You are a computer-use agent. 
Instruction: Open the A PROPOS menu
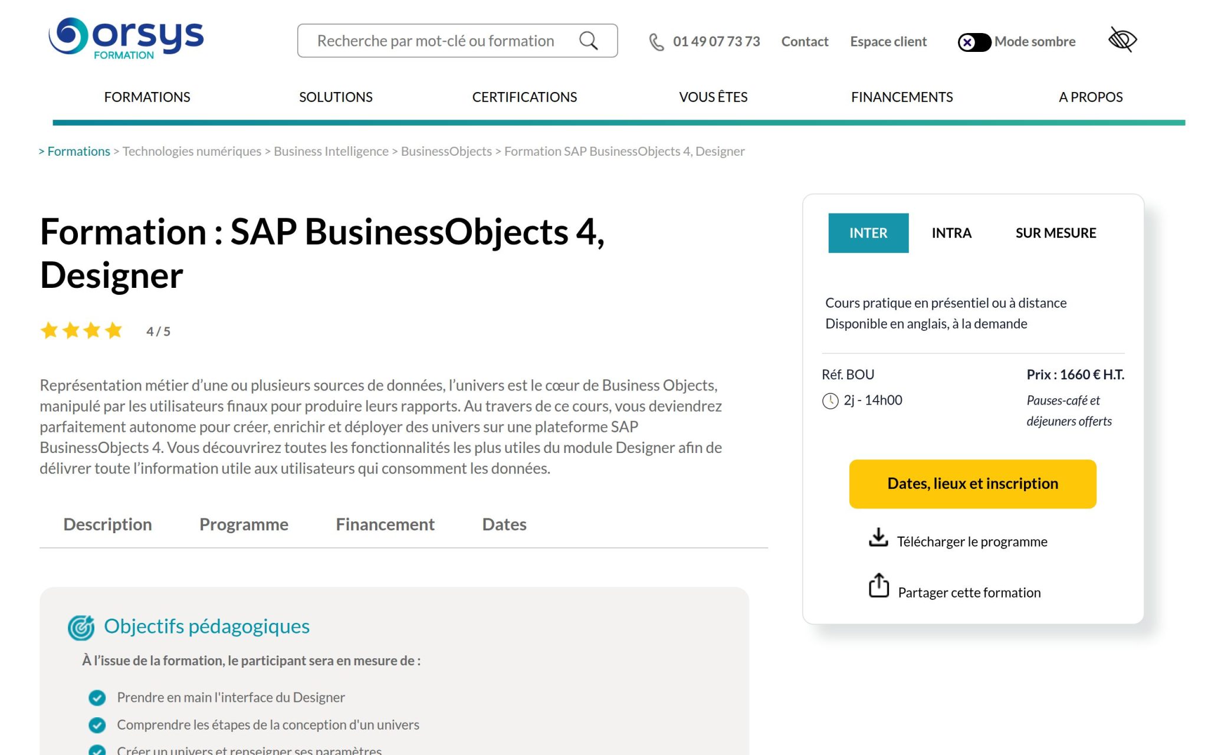click(x=1091, y=97)
